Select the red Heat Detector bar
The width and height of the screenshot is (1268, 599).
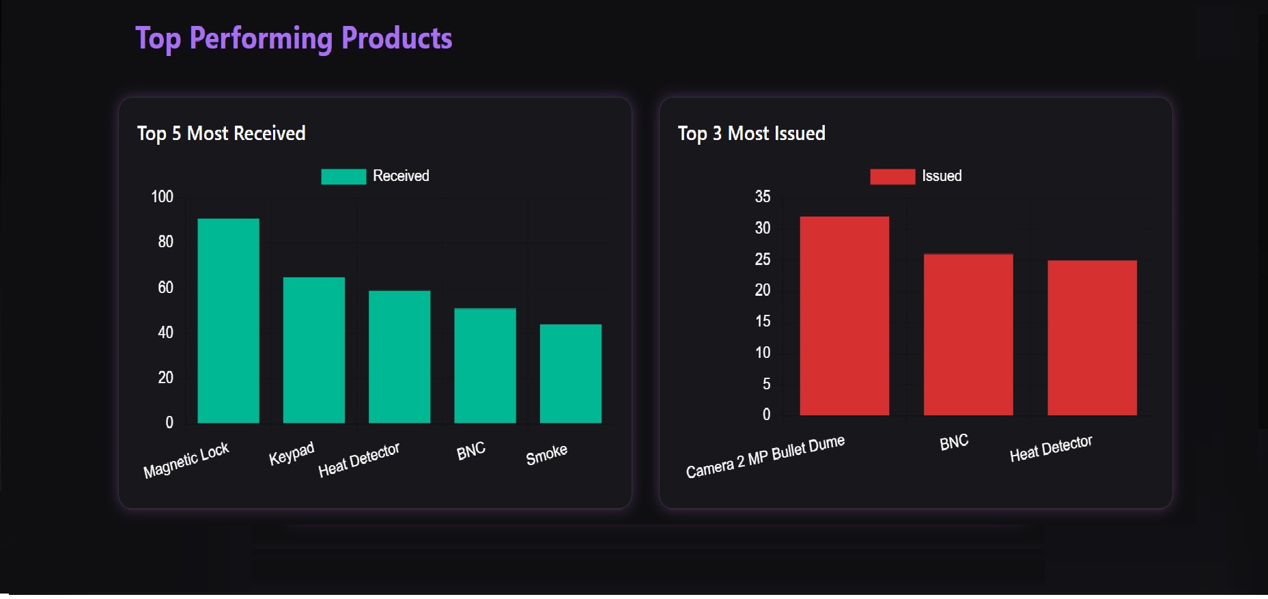[1092, 337]
